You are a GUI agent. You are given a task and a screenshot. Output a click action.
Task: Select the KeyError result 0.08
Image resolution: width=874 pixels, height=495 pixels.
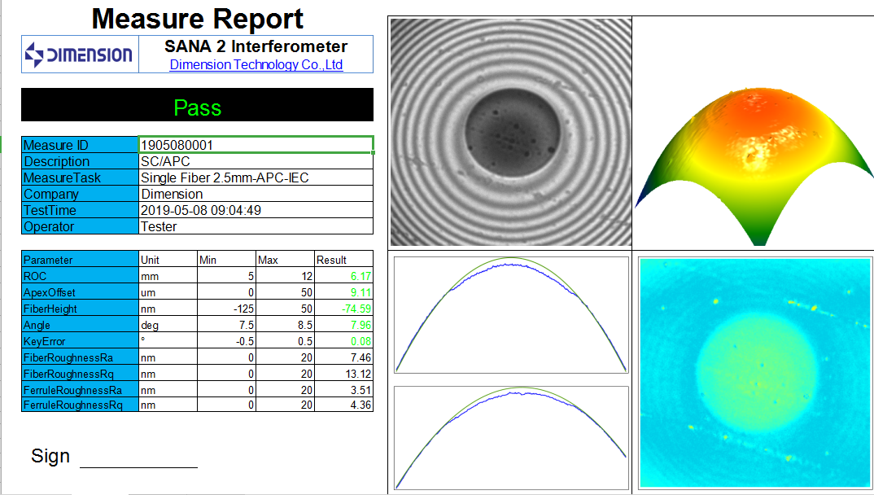click(343, 340)
